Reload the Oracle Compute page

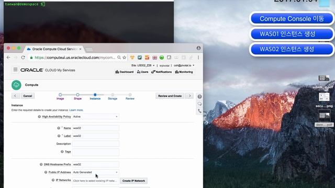[x=23, y=57]
